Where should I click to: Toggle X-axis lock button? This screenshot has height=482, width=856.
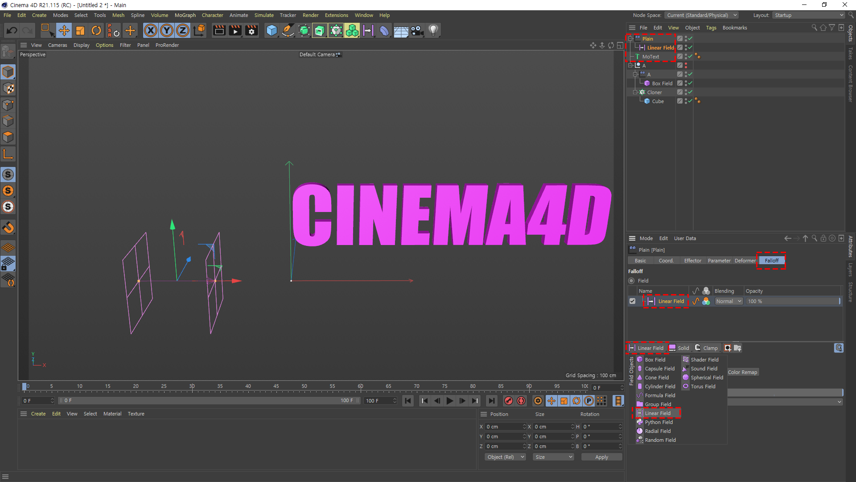point(151,30)
